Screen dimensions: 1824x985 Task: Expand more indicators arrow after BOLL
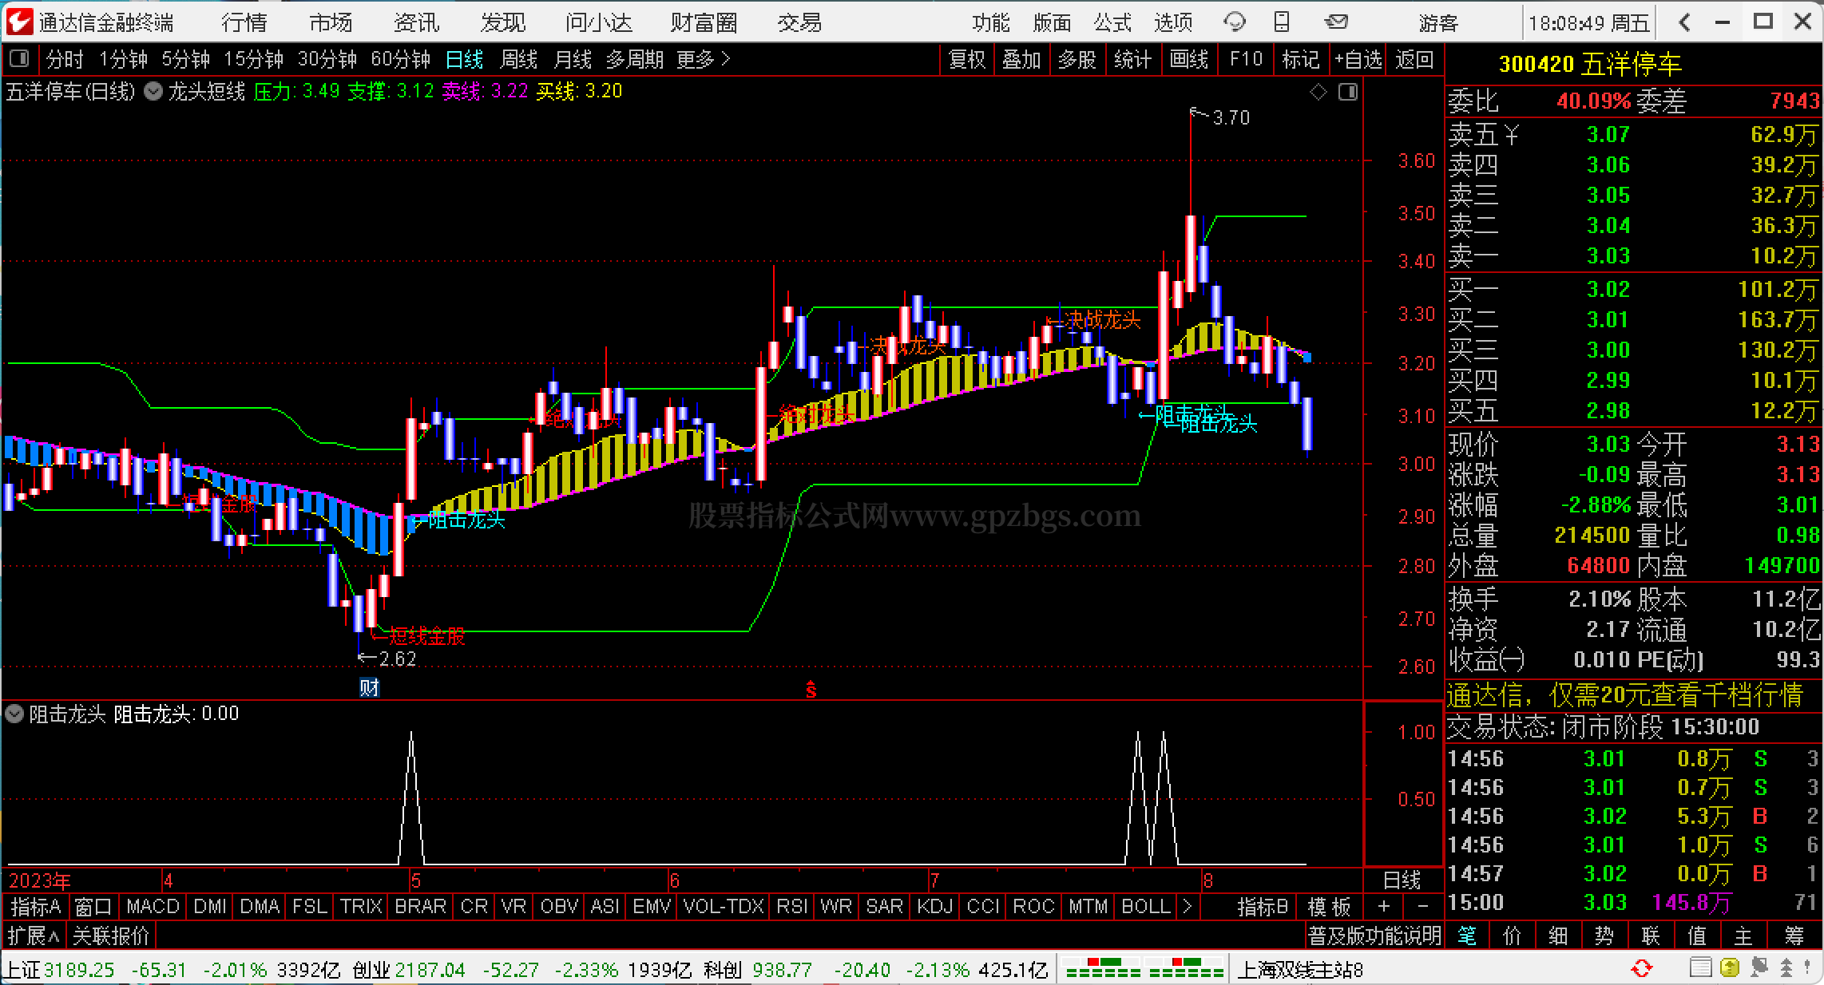coord(1188,907)
